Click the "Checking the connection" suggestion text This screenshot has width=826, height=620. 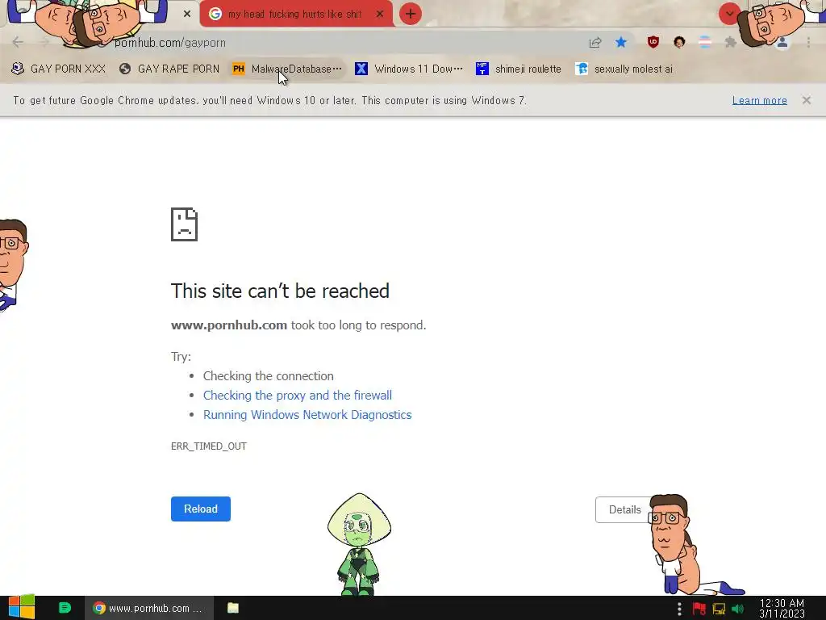point(269,376)
